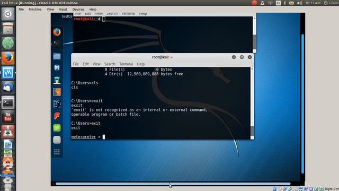Click the front terminal vertical scrollbar

point(252,103)
